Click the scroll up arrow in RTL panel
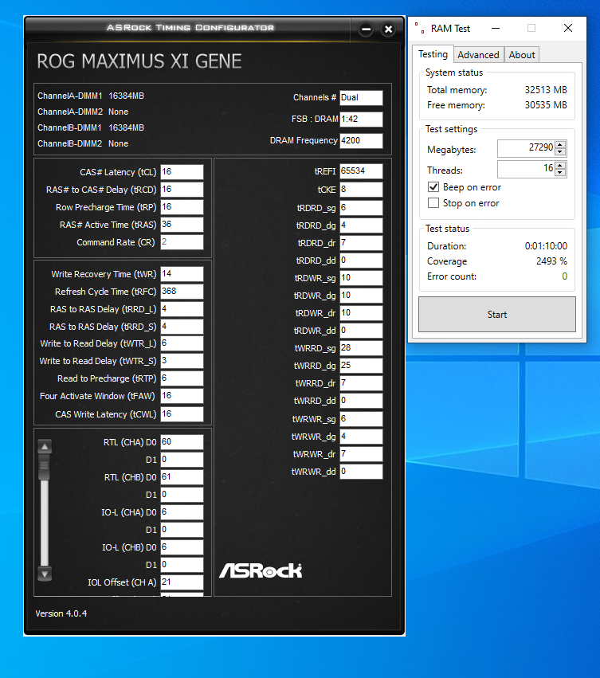Image resolution: width=600 pixels, height=678 pixels. click(45, 447)
